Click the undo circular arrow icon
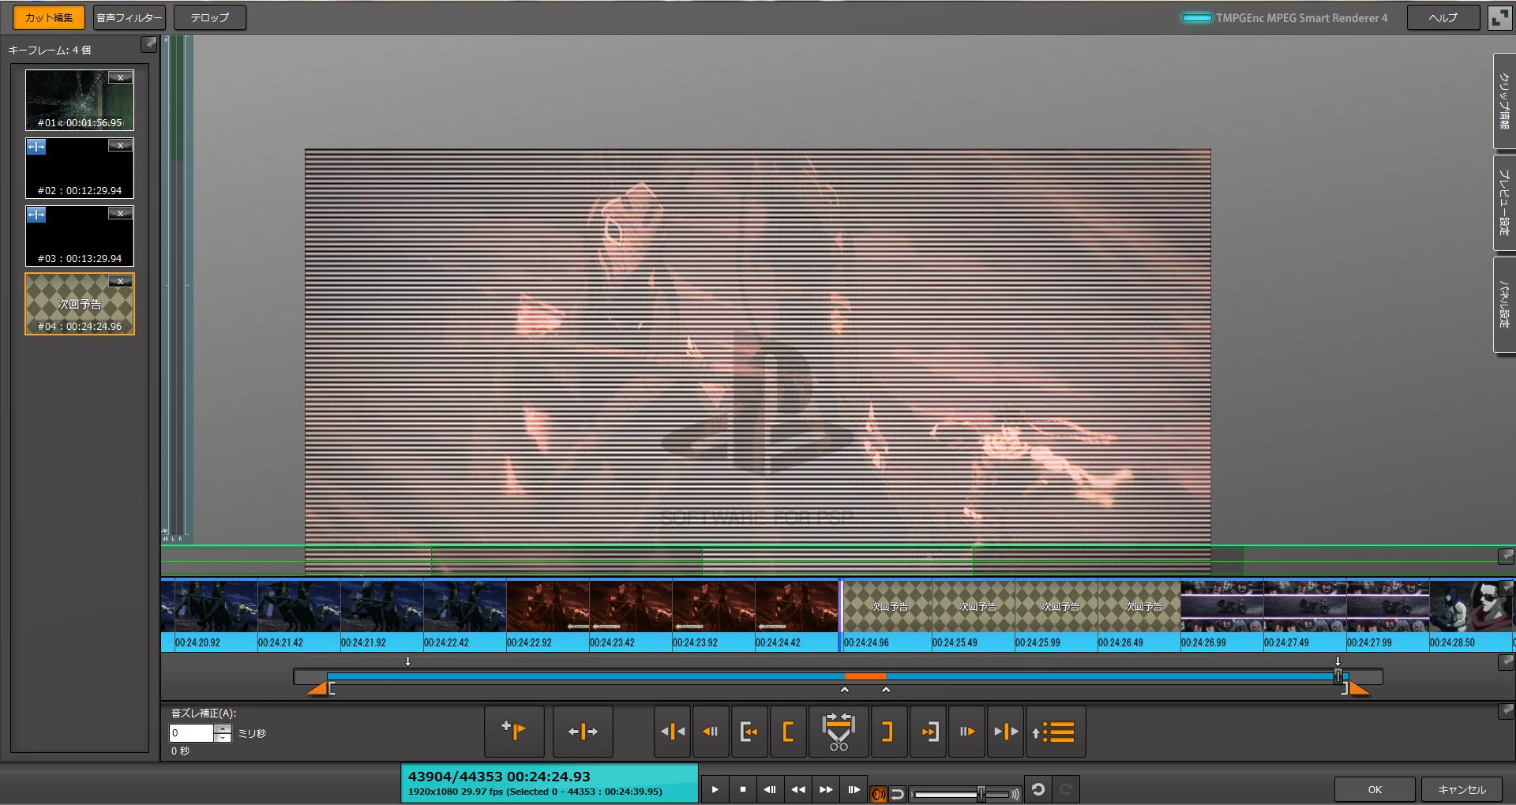This screenshot has width=1516, height=805. [x=1038, y=789]
